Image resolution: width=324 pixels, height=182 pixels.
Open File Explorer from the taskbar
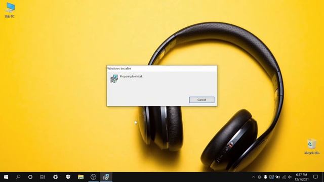81,177
